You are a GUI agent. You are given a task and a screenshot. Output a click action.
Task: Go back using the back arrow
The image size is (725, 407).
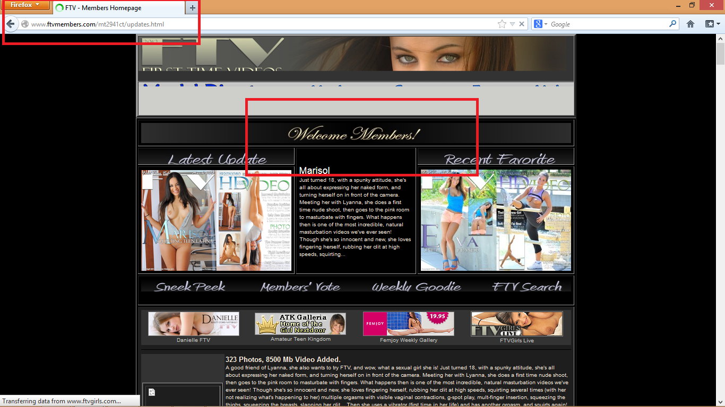[10, 24]
